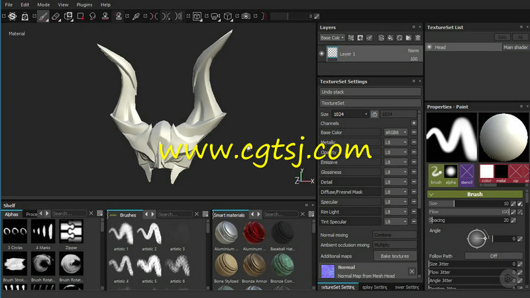Viewport: 530px width, 298px height.
Task: Open the View menu
Action: pyautogui.click(x=63, y=5)
